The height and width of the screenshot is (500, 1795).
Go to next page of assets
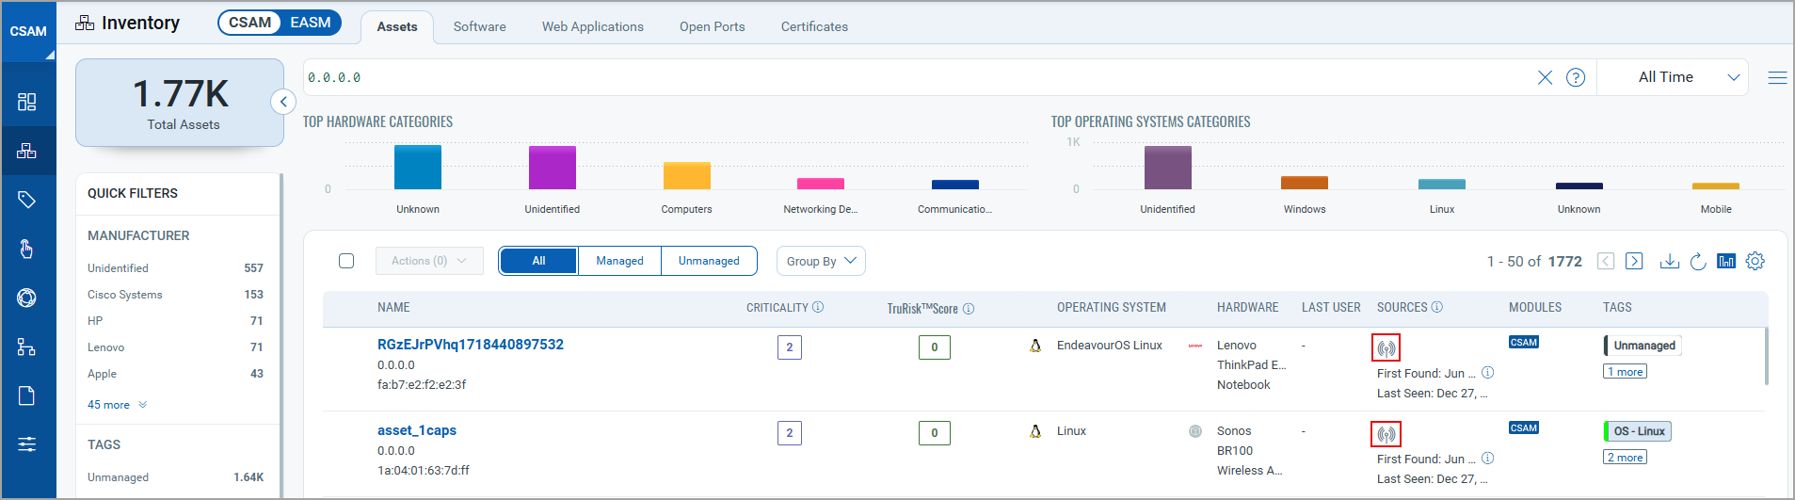click(1634, 261)
